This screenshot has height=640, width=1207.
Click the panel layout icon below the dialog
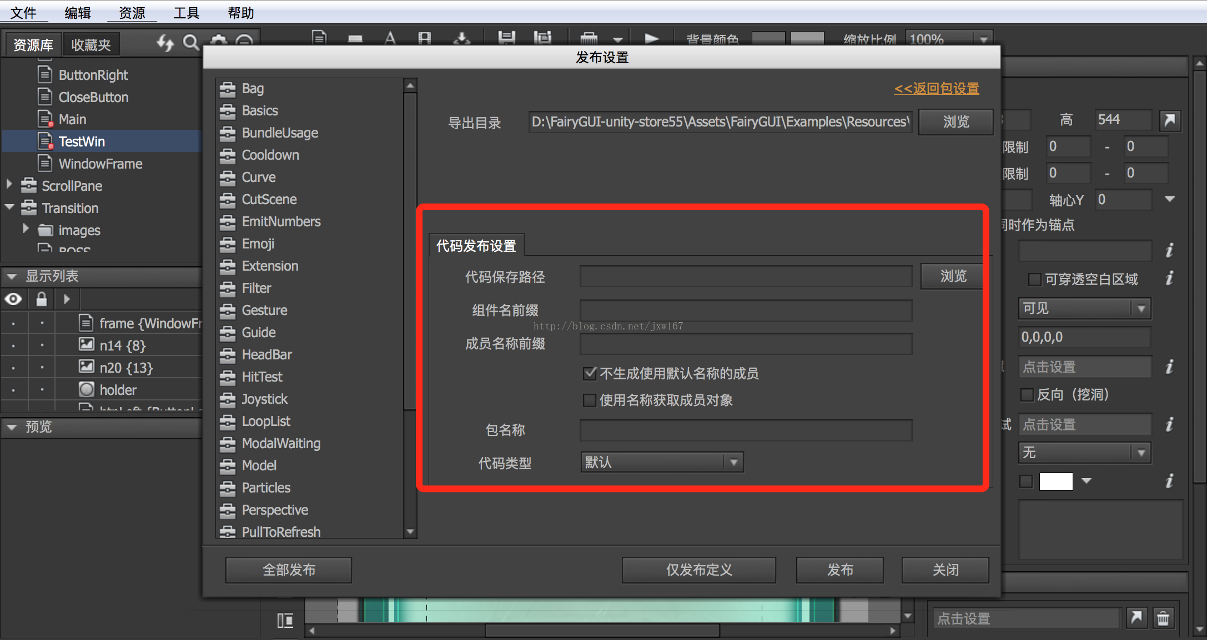click(285, 620)
